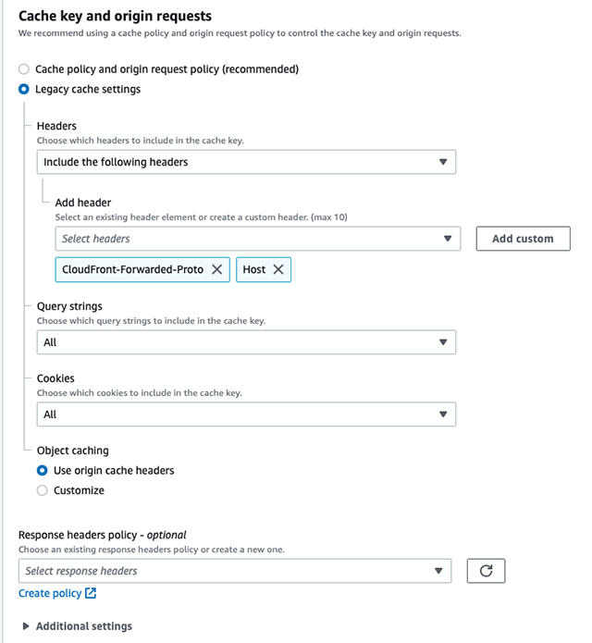592x643 pixels.
Task: Open the Include the following headers dropdown
Action: click(246, 162)
